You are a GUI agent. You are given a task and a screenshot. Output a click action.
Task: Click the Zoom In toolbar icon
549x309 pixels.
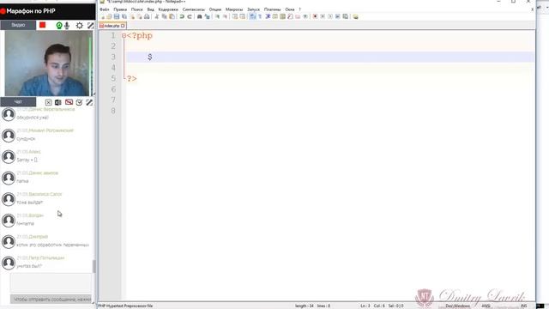pos(217,16)
